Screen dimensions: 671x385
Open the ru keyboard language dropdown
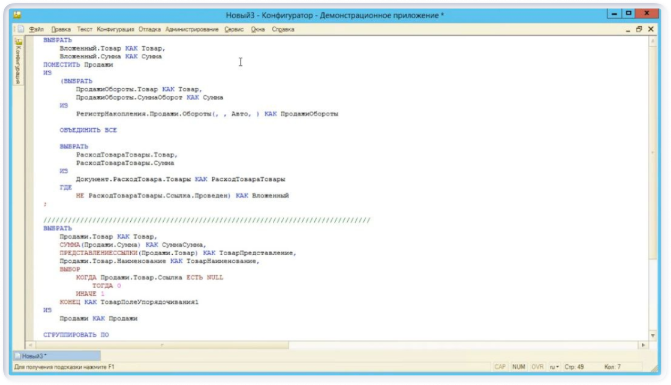pyautogui.click(x=554, y=367)
